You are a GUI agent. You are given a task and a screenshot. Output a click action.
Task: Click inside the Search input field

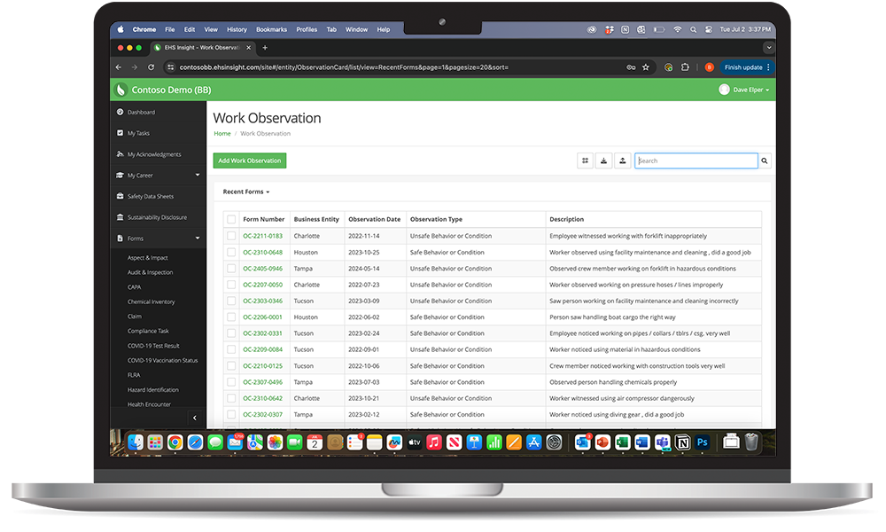click(x=696, y=160)
